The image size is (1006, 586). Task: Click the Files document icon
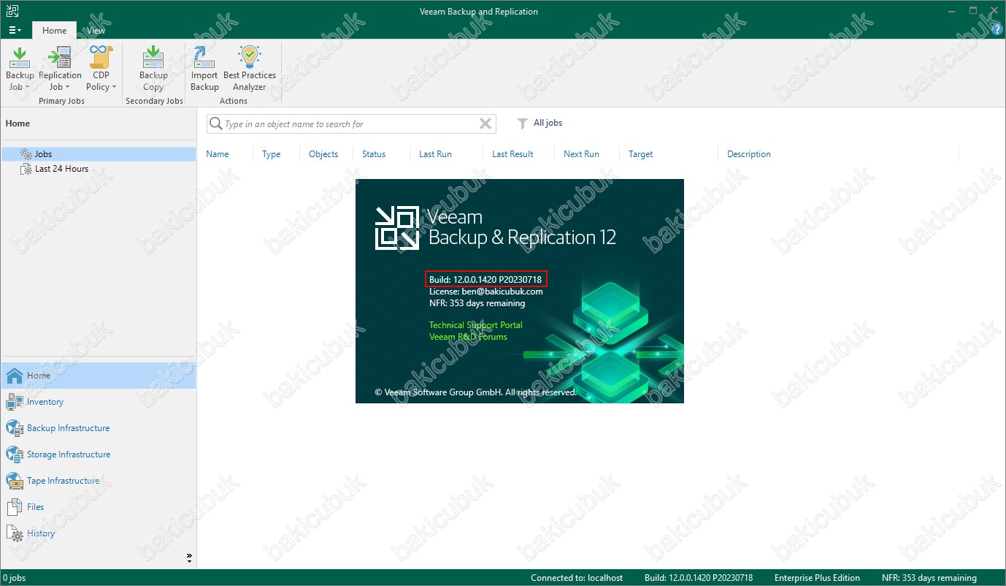pos(15,507)
